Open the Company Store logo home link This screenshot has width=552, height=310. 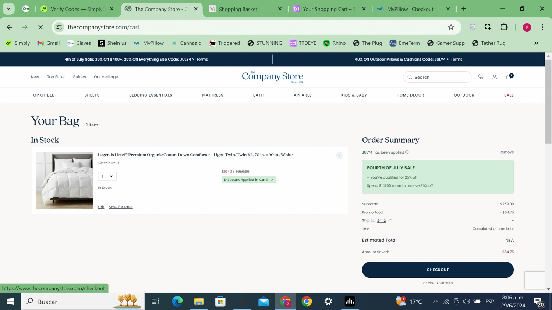click(272, 77)
